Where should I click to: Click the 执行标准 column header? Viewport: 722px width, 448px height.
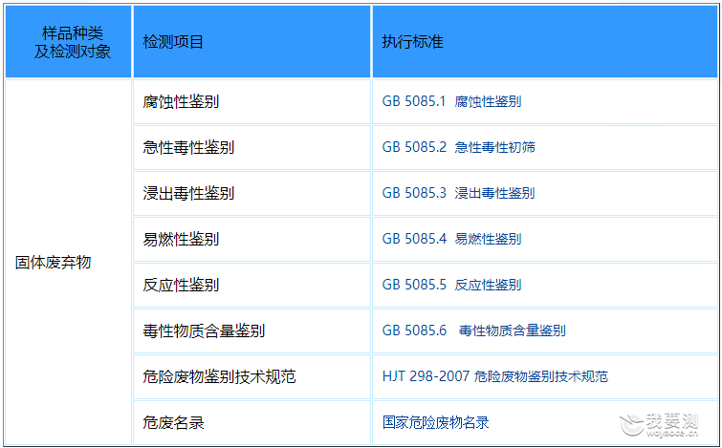pyautogui.click(x=545, y=42)
